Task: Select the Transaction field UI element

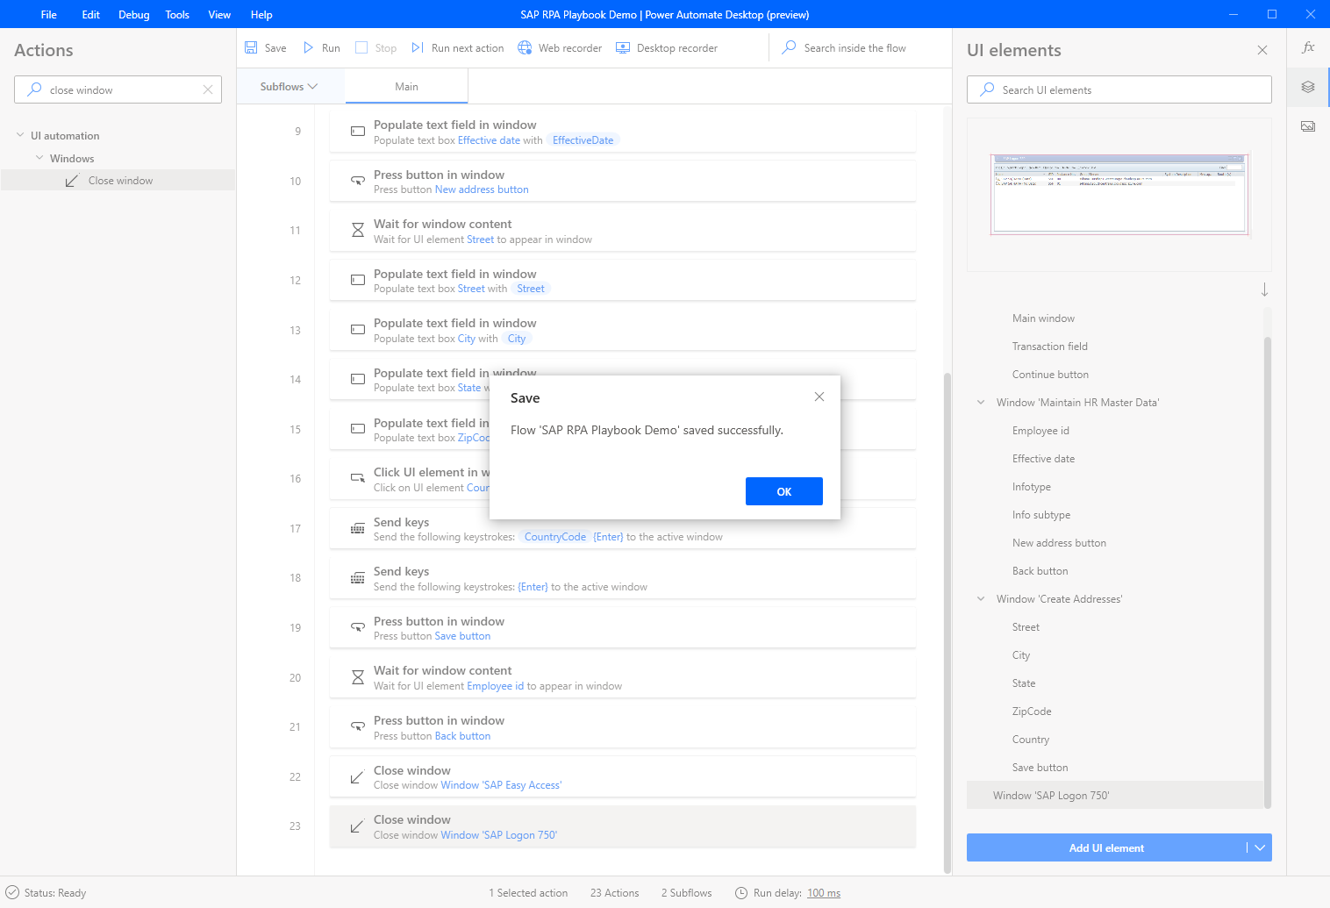Action: (1050, 347)
